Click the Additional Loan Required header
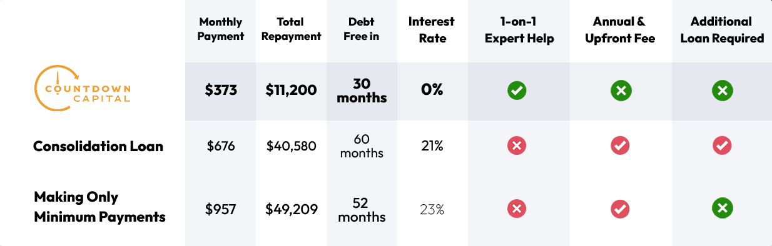The width and height of the screenshot is (772, 246). pos(721,29)
